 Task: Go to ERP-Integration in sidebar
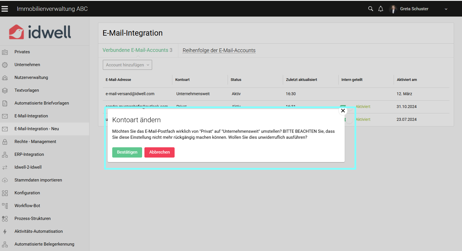point(29,154)
